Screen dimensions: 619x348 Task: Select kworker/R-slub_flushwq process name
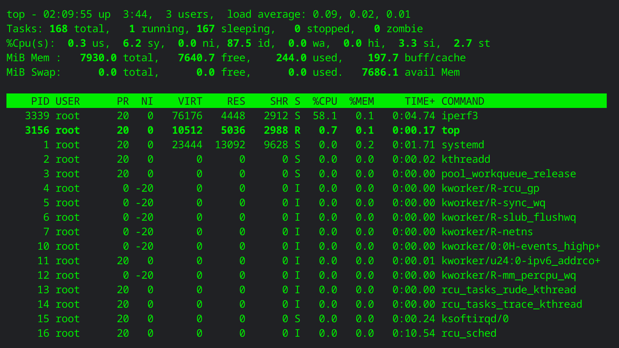click(x=509, y=217)
